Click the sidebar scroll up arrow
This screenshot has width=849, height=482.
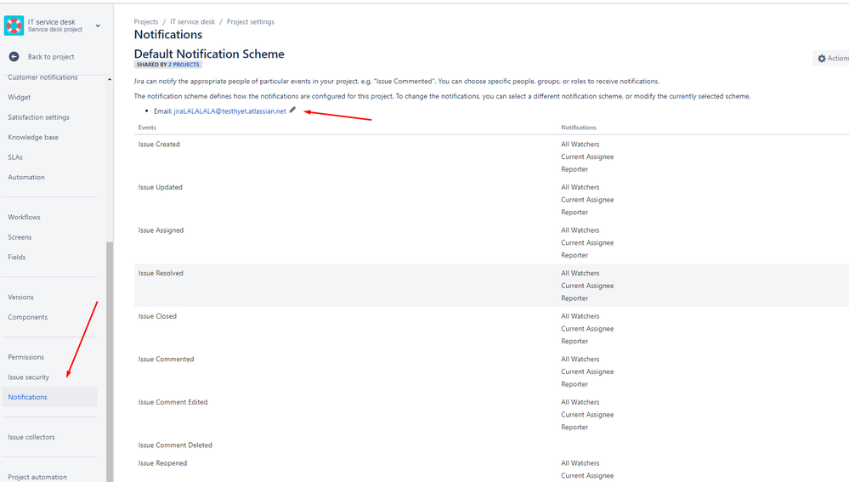(110, 80)
